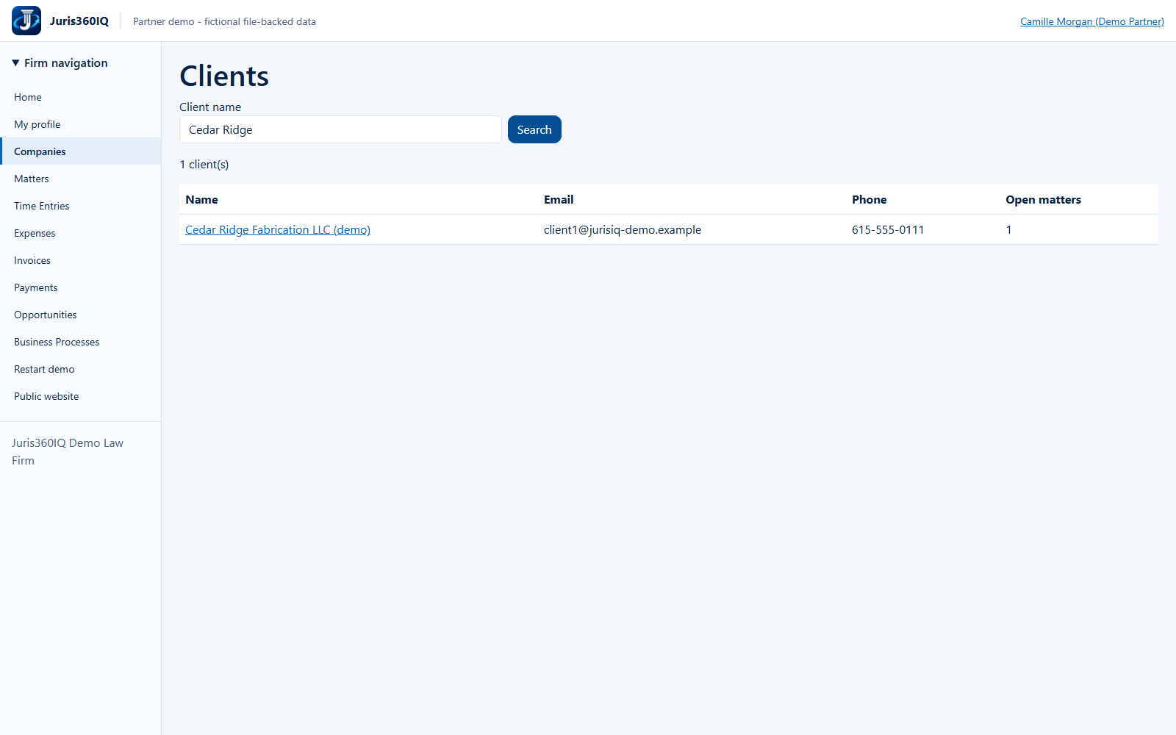Open Camille Morgan (Demo Partner) account link
The image size is (1176, 735).
click(1092, 21)
